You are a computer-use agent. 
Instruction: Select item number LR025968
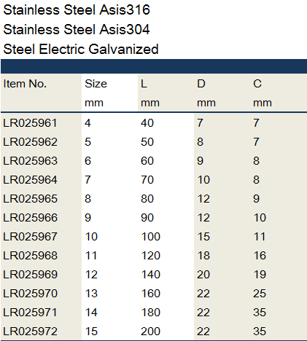click(x=30, y=256)
